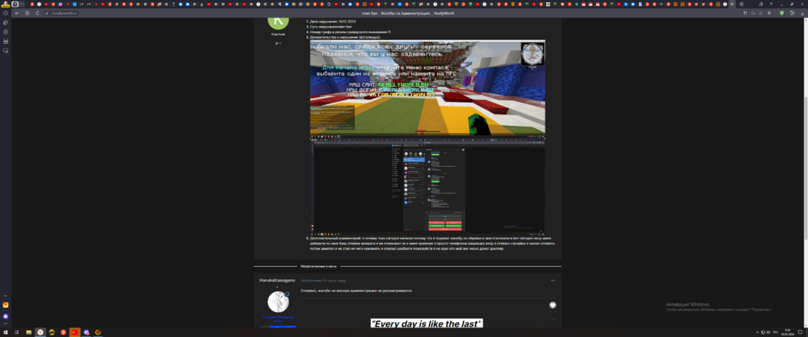
Task: Open the 'Опубликовано 10 часов назад' post timestamp
Action: pyautogui.click(x=323, y=281)
